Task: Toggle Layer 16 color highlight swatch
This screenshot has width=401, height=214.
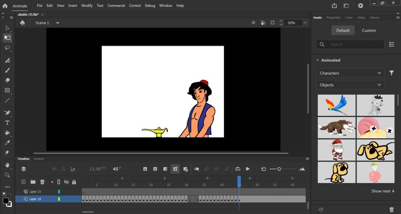Action: click(x=59, y=199)
